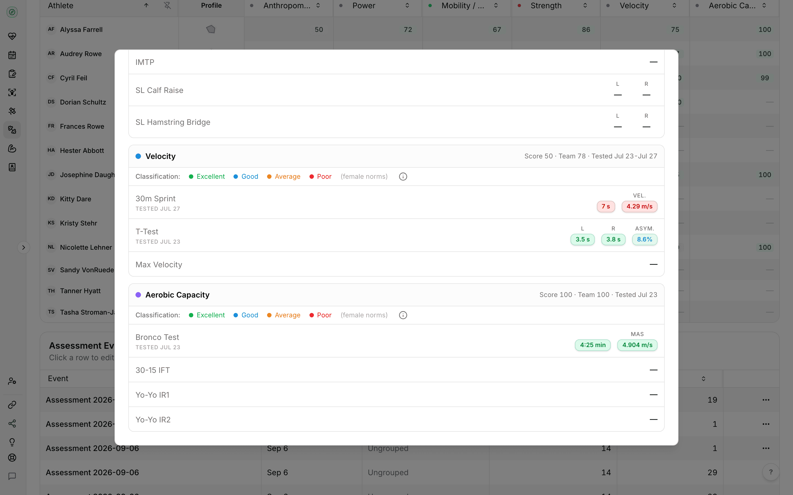Open the contact card icon in sidebar

(x=12, y=167)
